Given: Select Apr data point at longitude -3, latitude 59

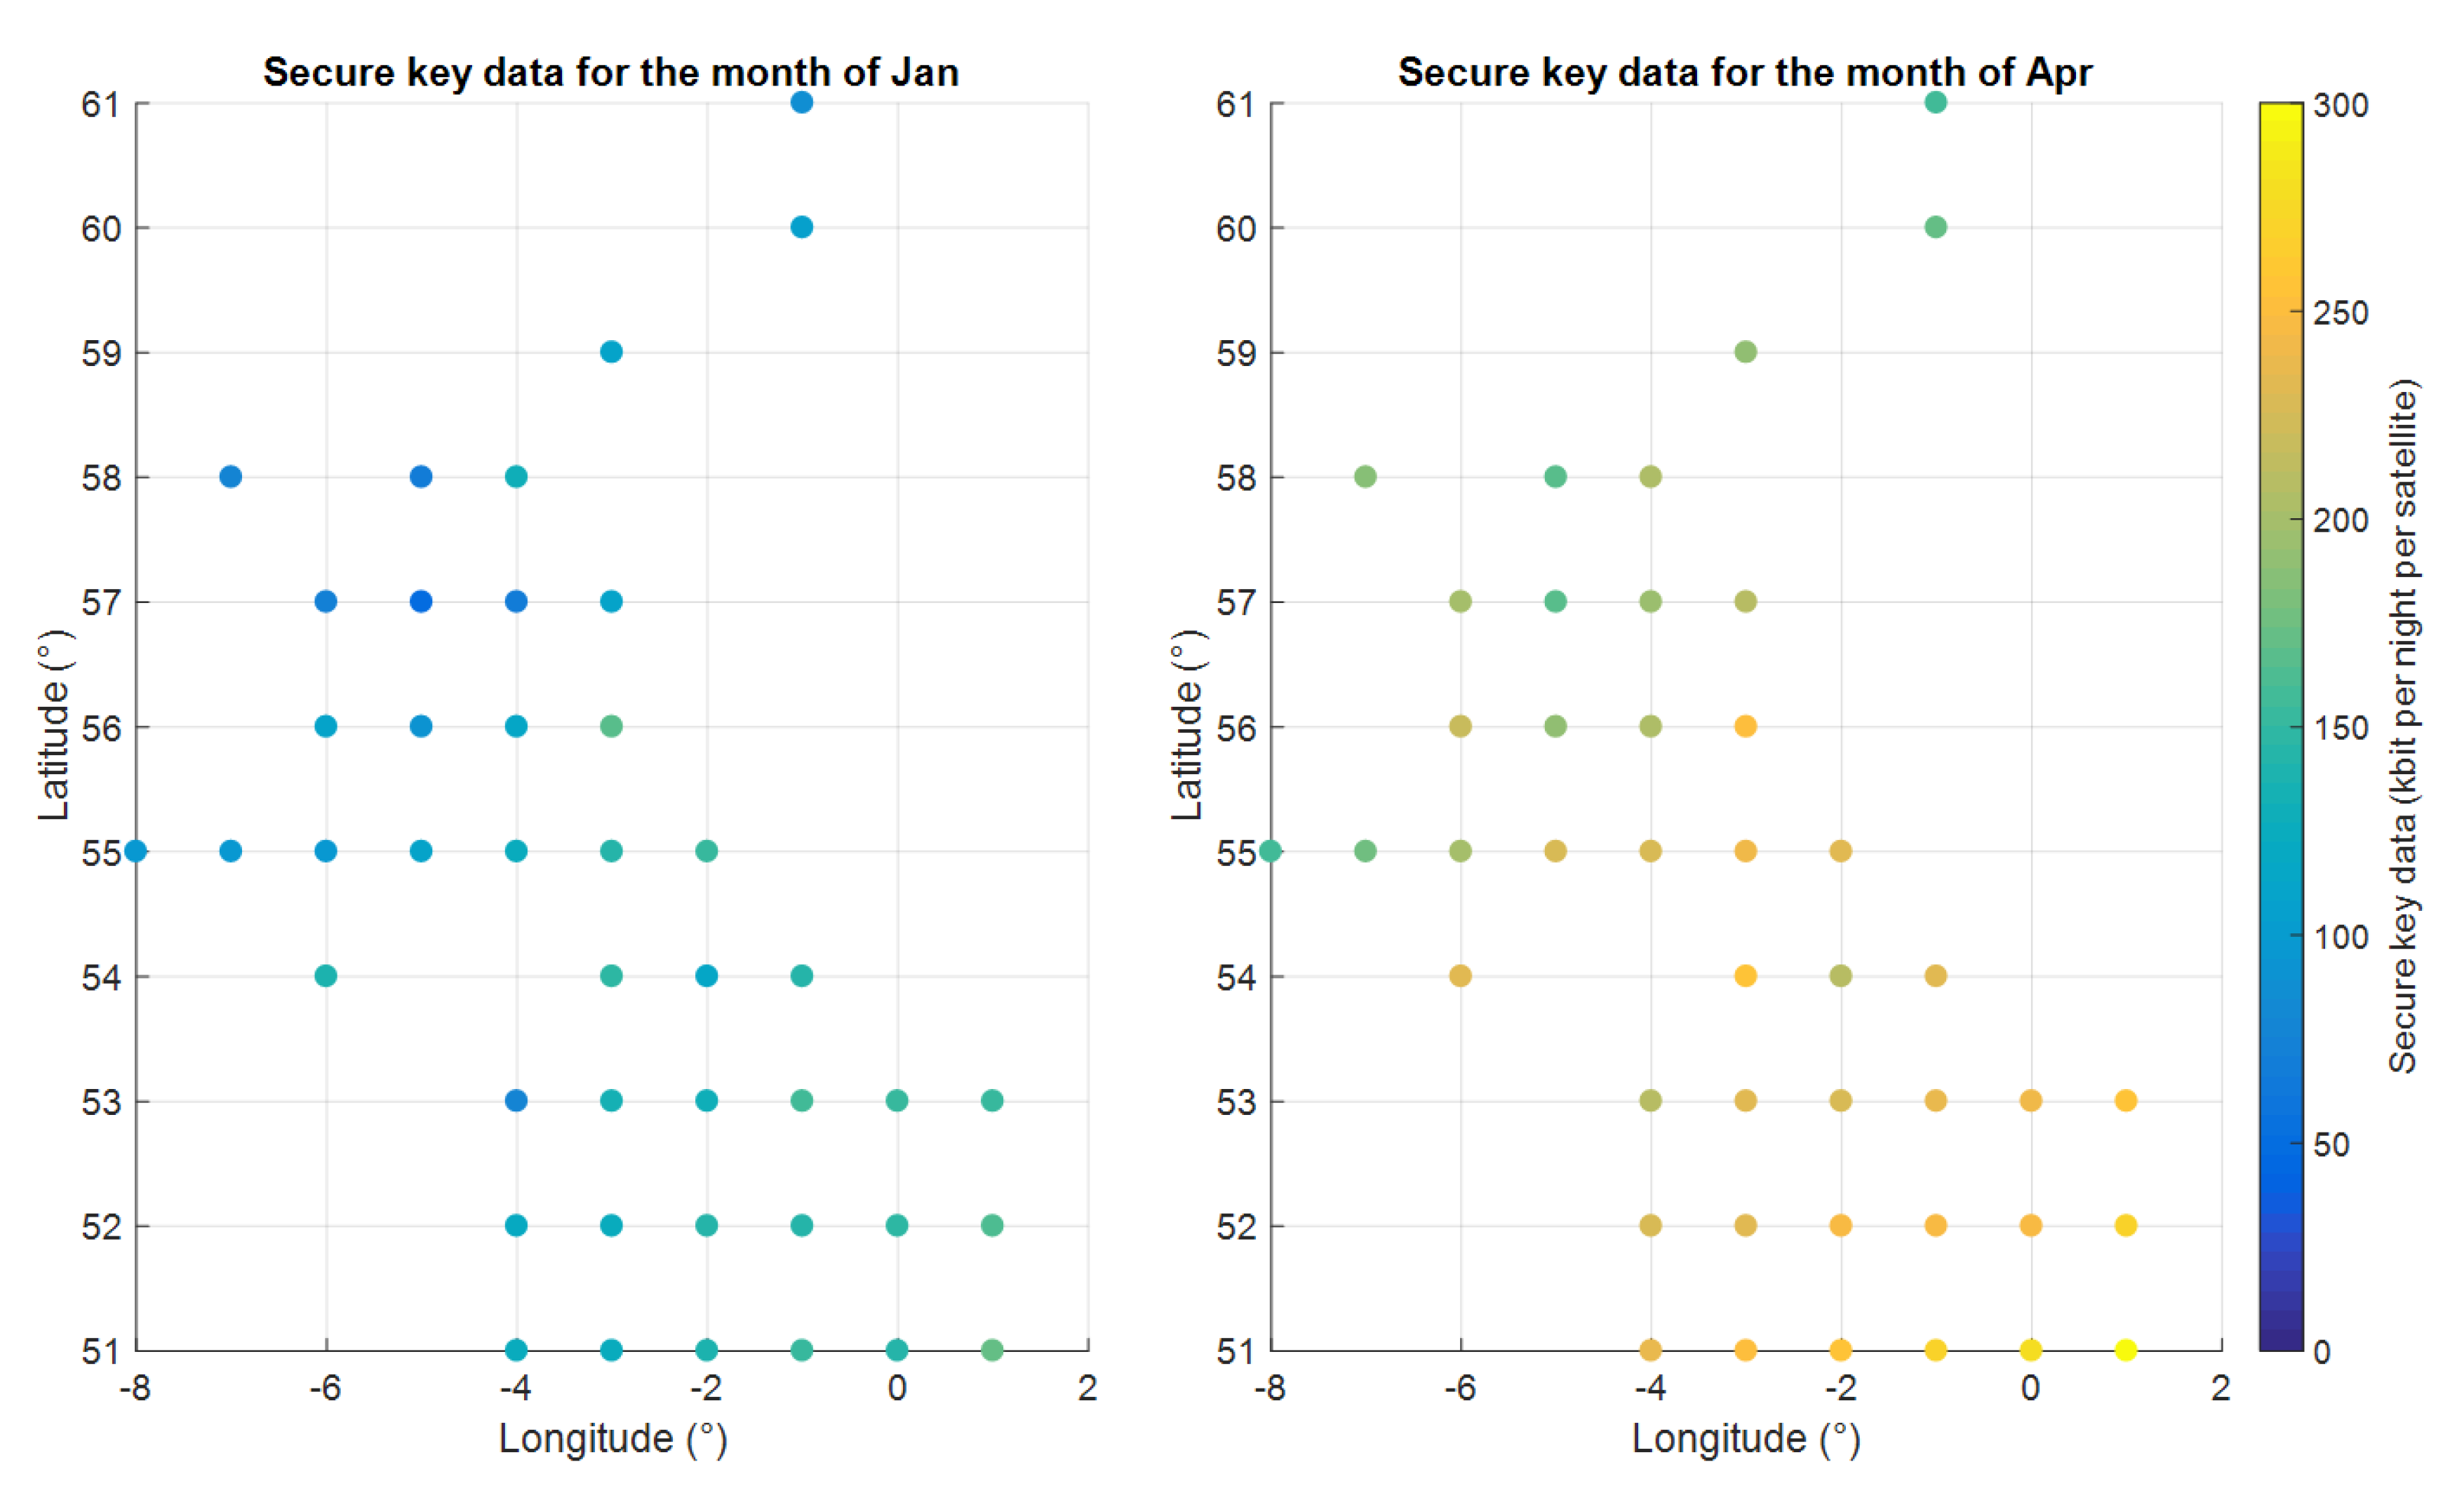Looking at the screenshot, I should coord(1745,352).
